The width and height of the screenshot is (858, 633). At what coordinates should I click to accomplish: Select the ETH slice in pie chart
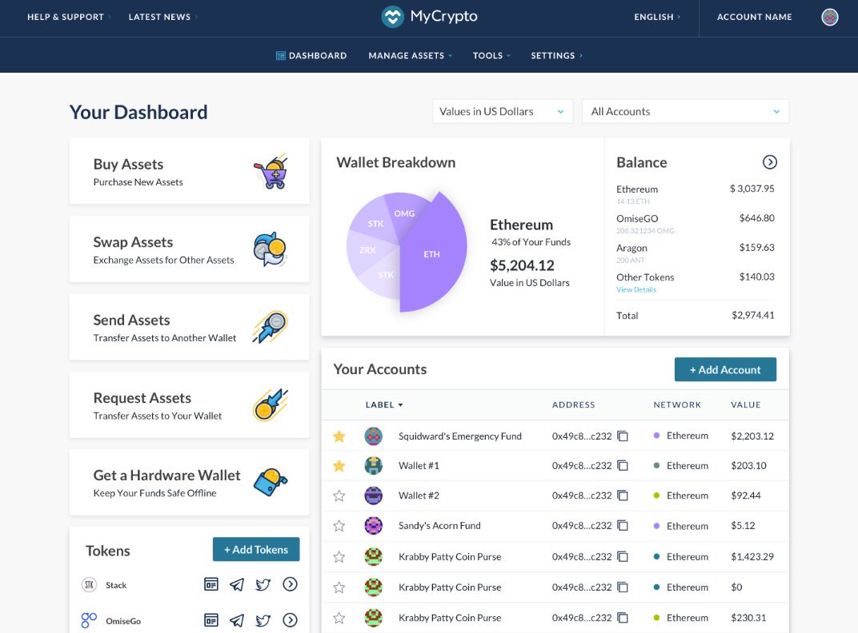pos(432,254)
